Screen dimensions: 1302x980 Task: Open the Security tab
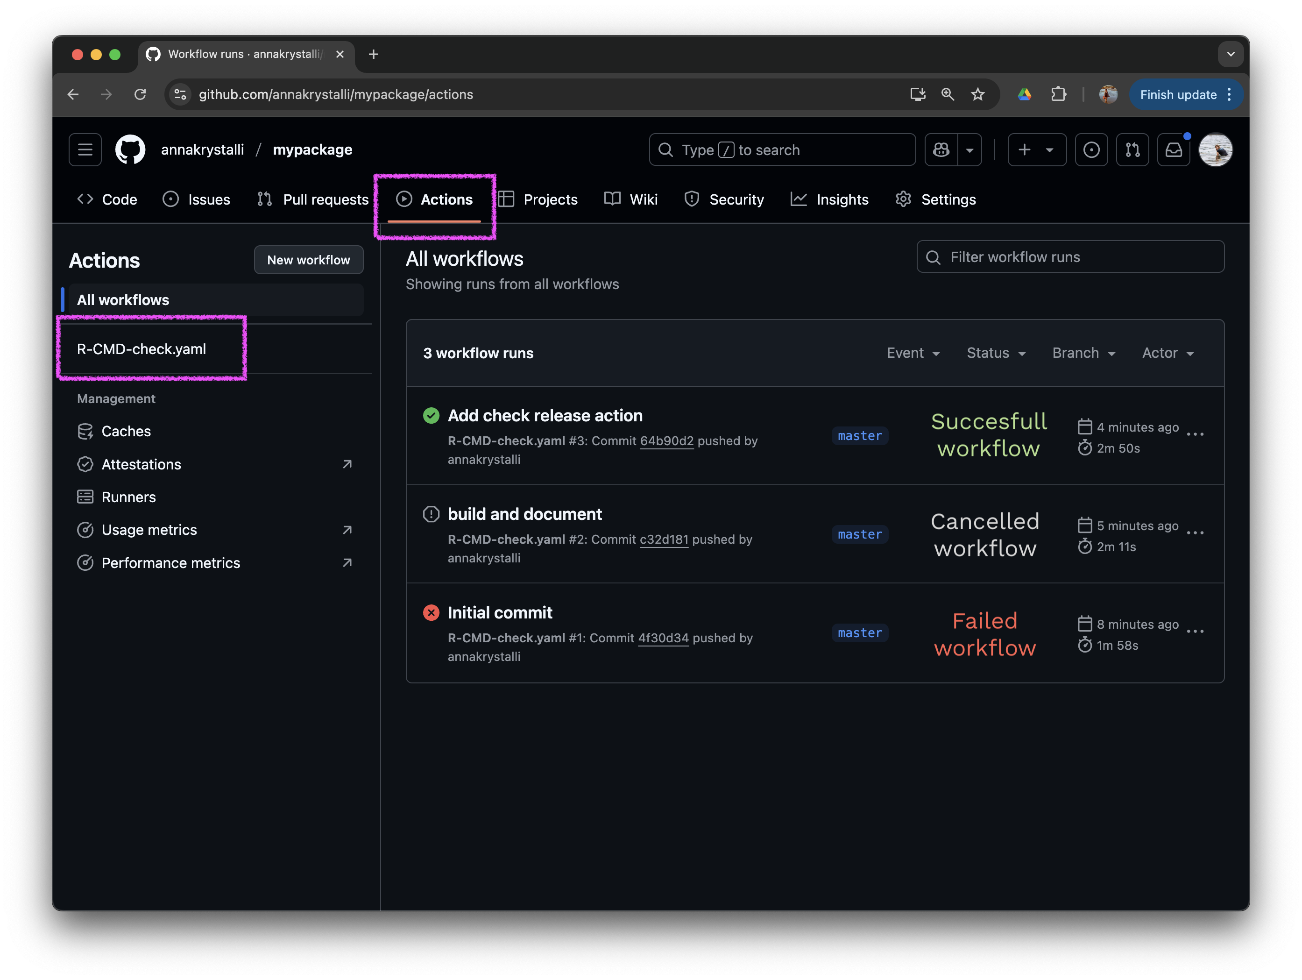click(724, 199)
